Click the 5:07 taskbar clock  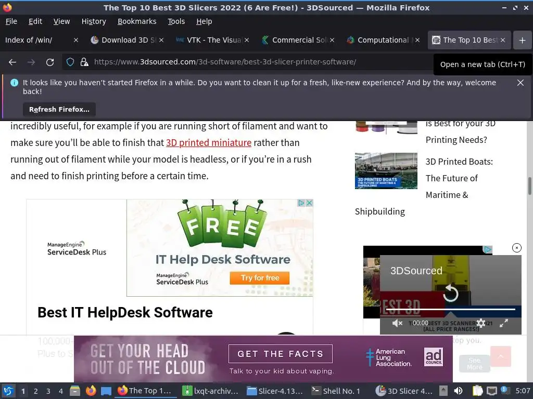tap(523, 391)
